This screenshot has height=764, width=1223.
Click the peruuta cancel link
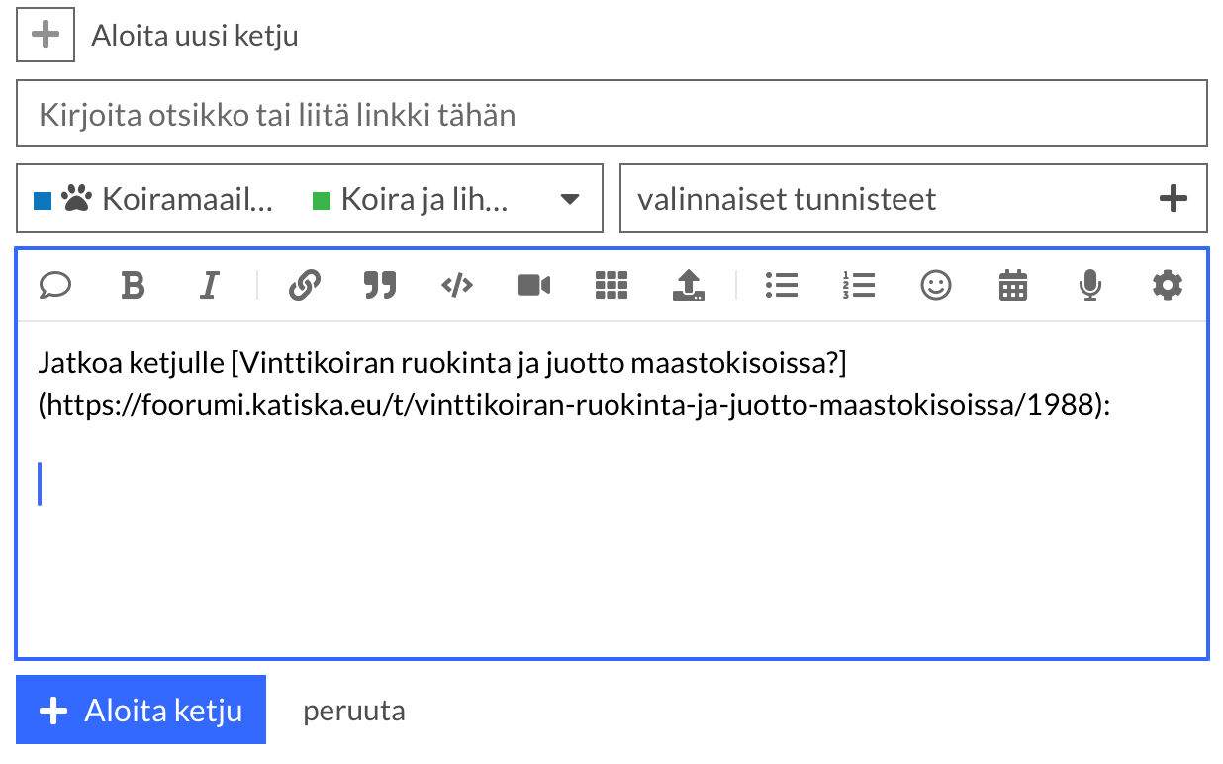point(353,711)
